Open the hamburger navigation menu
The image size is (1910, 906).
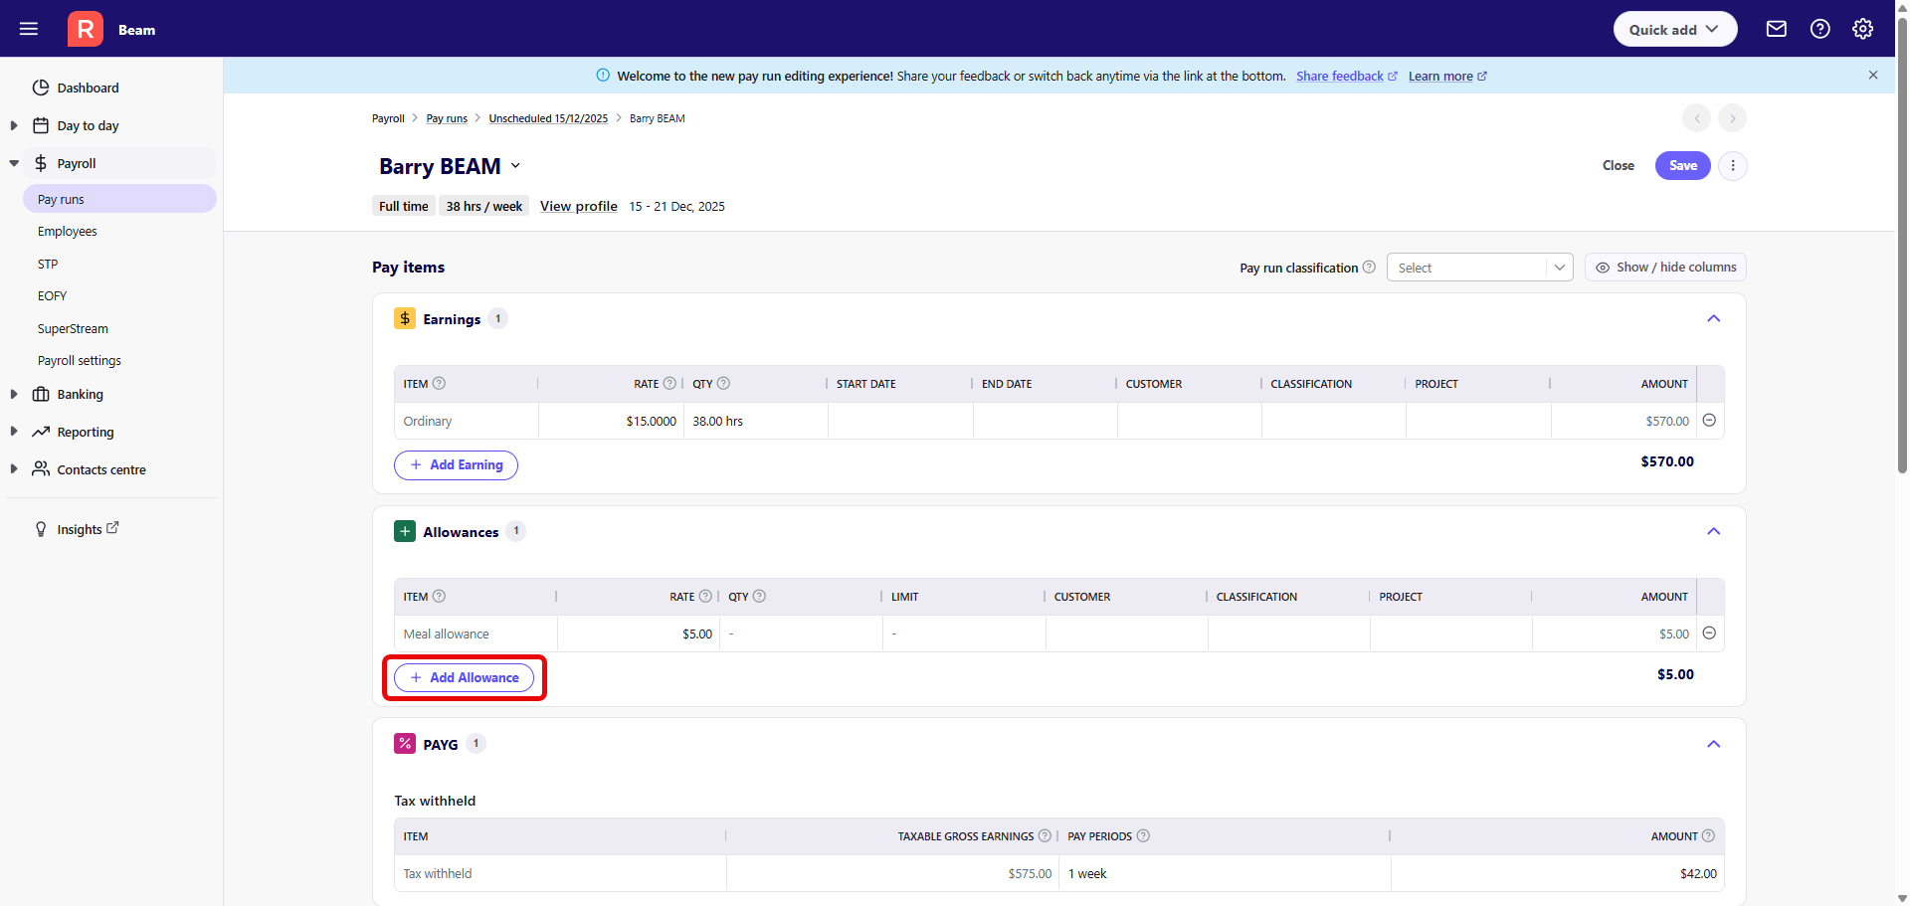point(29,29)
